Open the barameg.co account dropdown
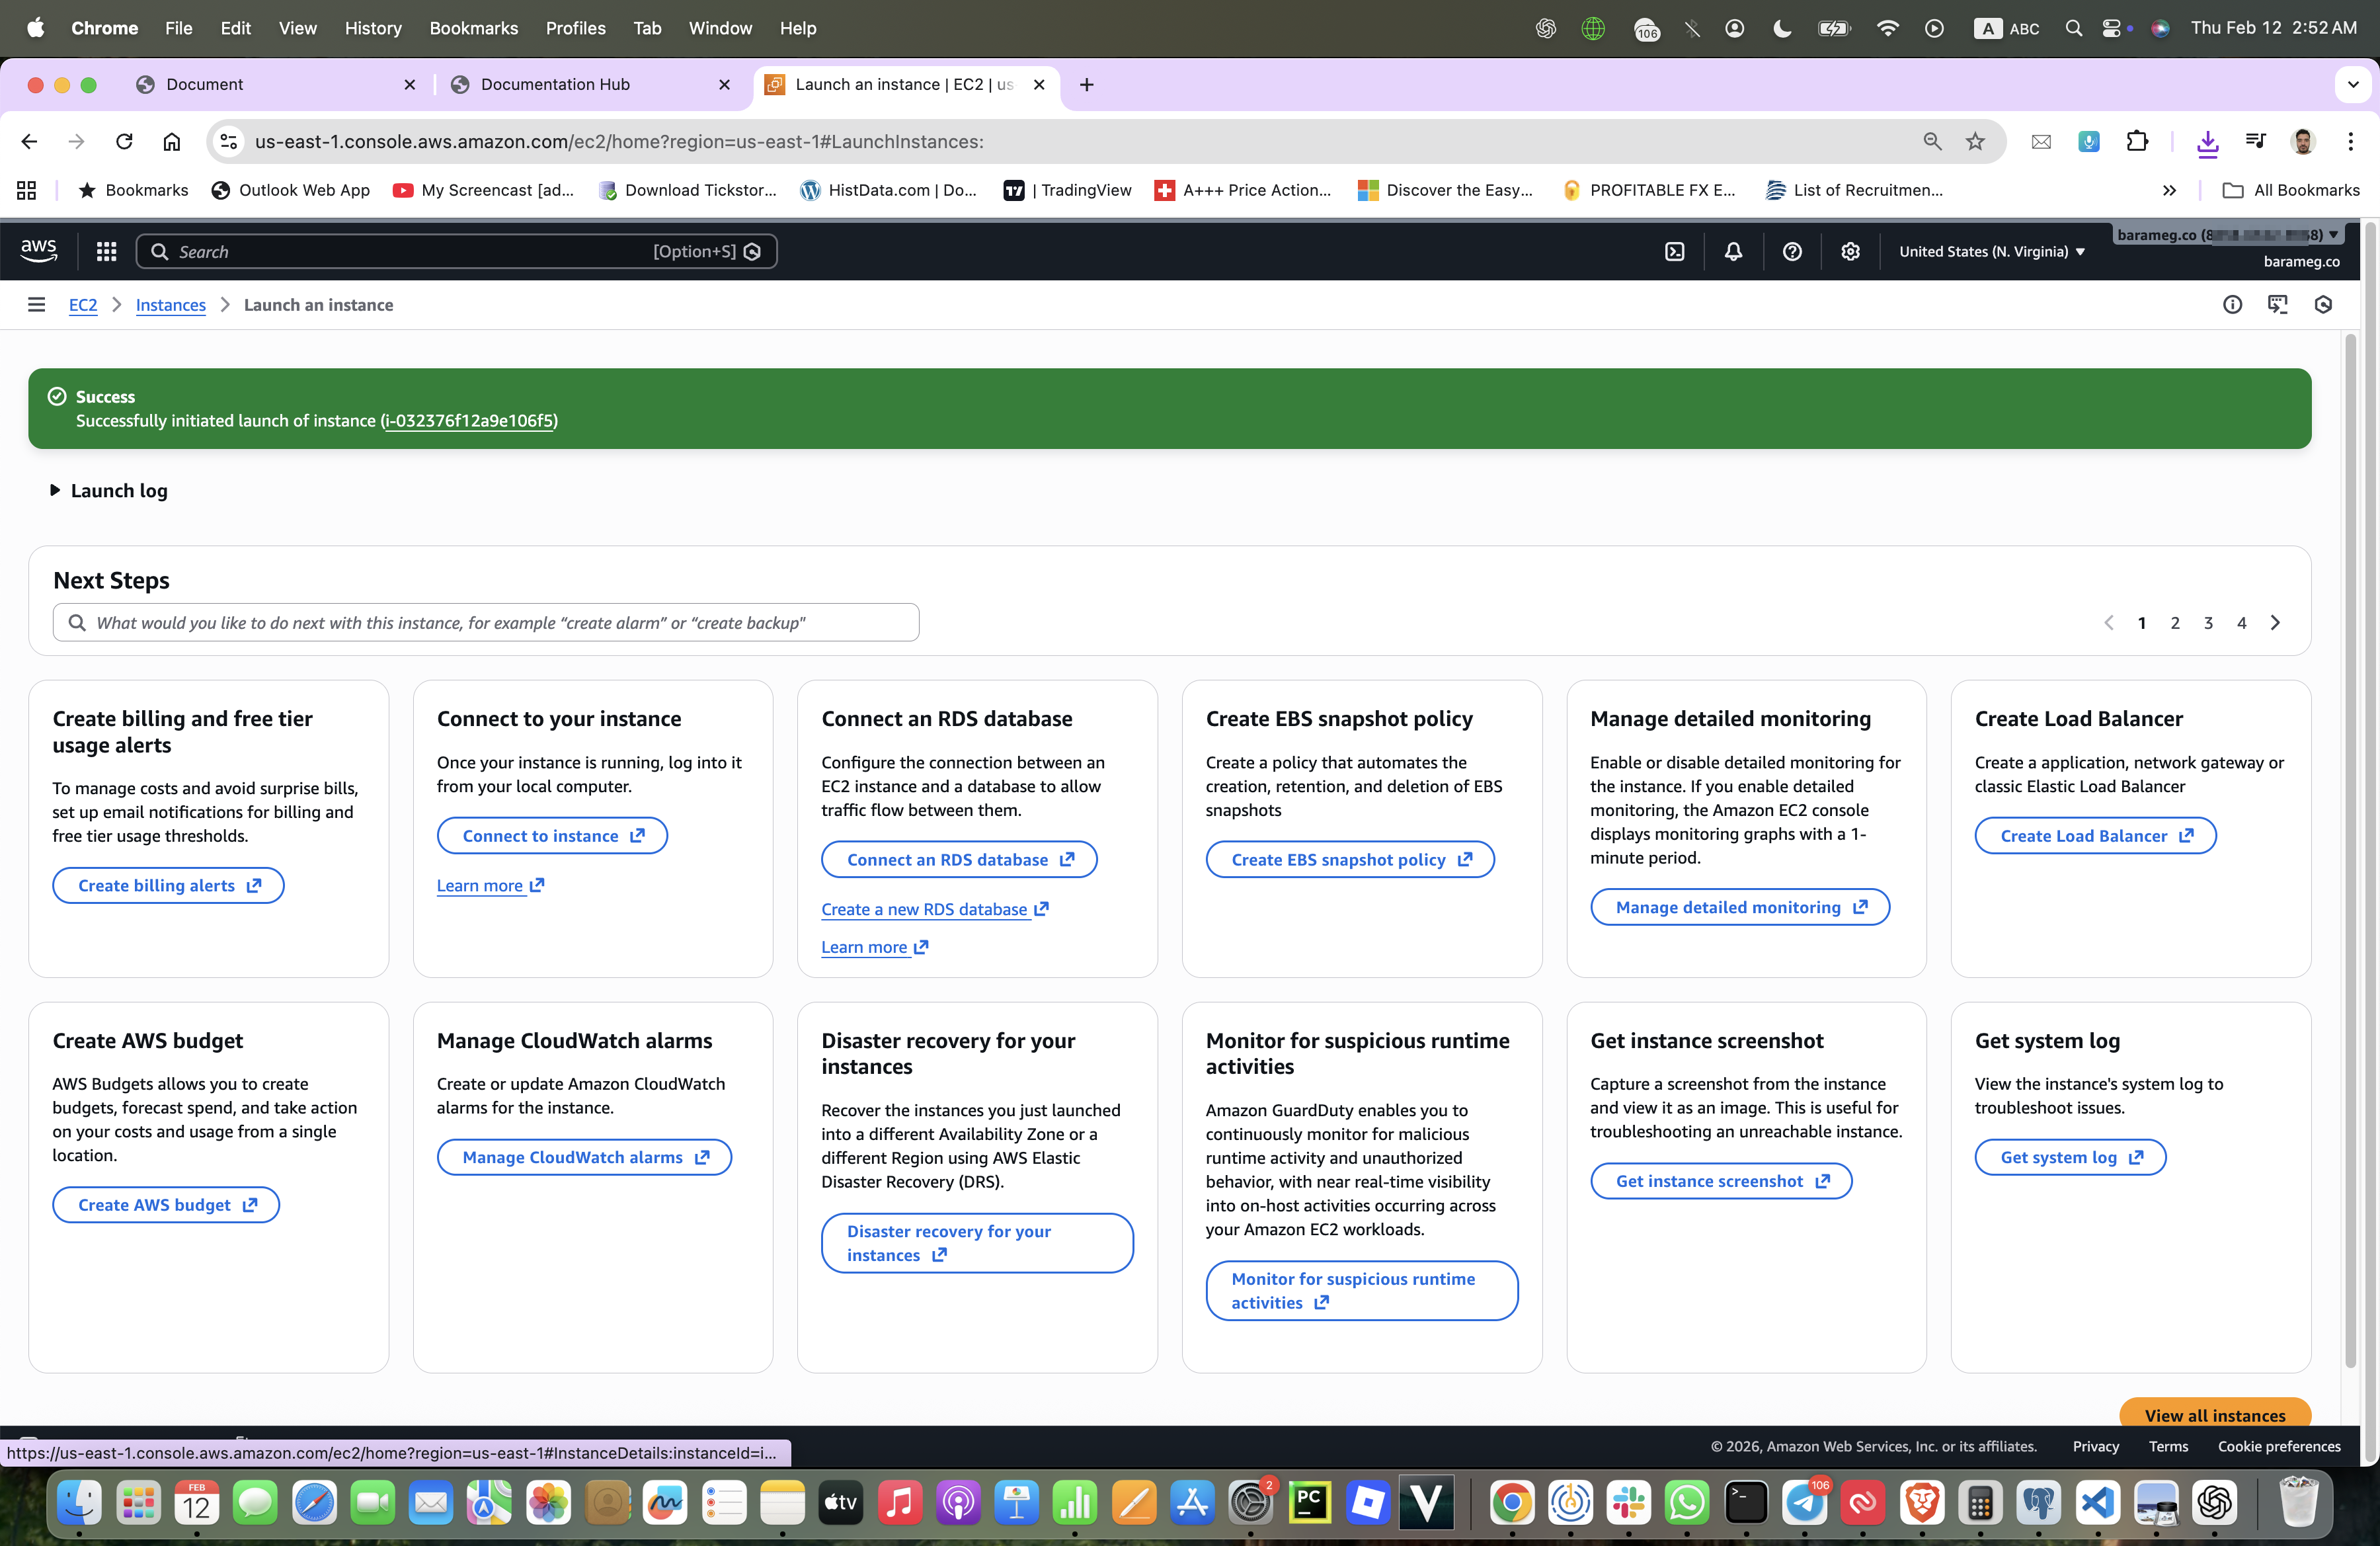Viewport: 2380px width, 1546px height. tap(2227, 236)
